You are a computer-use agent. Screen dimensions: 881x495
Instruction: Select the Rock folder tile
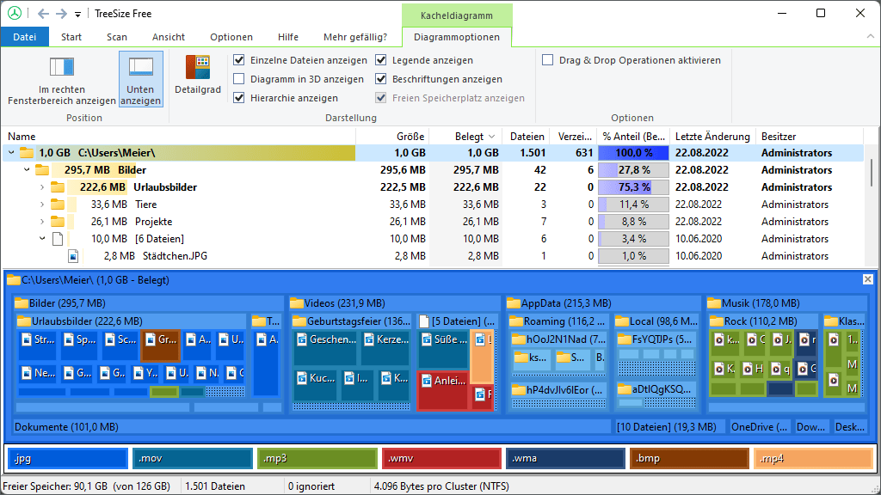click(x=763, y=321)
